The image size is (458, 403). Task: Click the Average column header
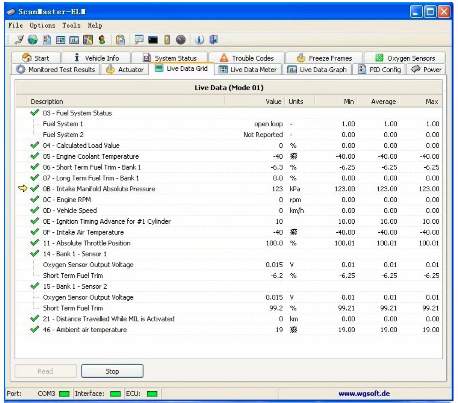378,102
